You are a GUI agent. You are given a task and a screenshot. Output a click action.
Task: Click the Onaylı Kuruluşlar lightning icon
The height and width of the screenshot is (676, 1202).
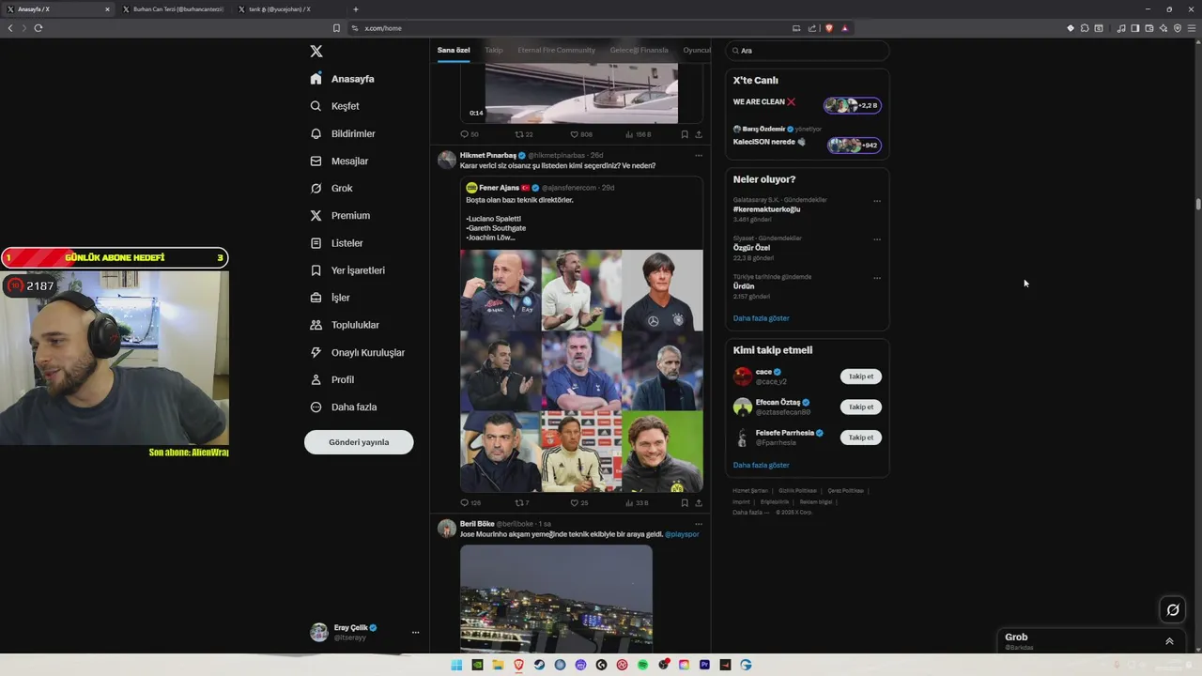[x=316, y=352]
